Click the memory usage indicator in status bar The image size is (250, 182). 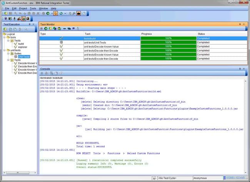236,178
